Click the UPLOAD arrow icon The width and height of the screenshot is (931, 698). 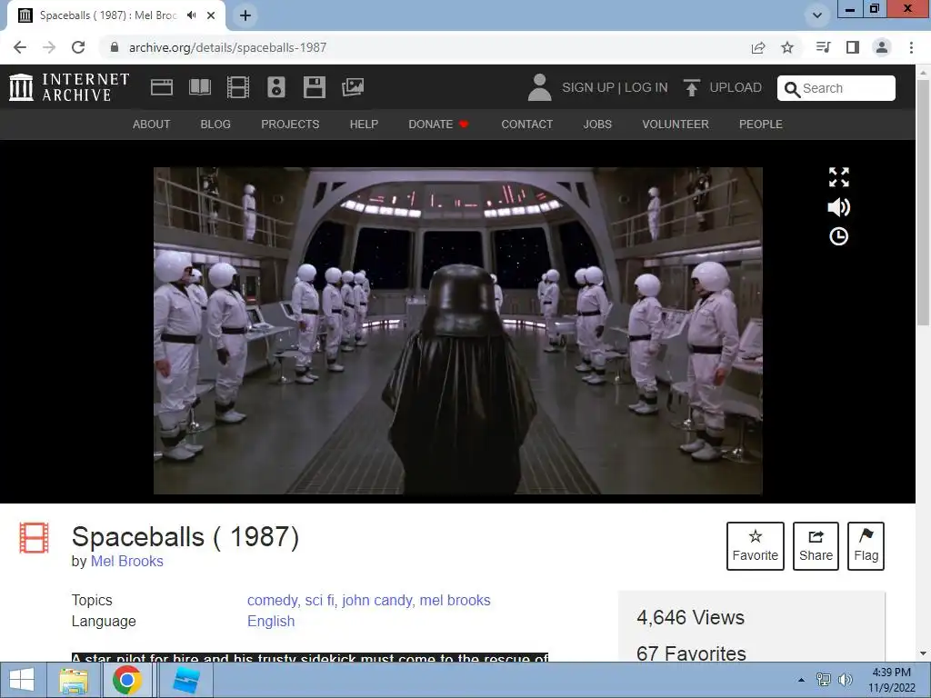691,87
